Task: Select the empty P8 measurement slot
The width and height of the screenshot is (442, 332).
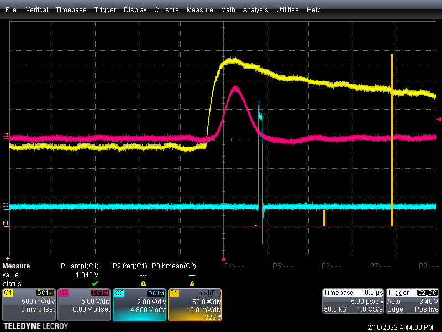Action: click(429, 266)
